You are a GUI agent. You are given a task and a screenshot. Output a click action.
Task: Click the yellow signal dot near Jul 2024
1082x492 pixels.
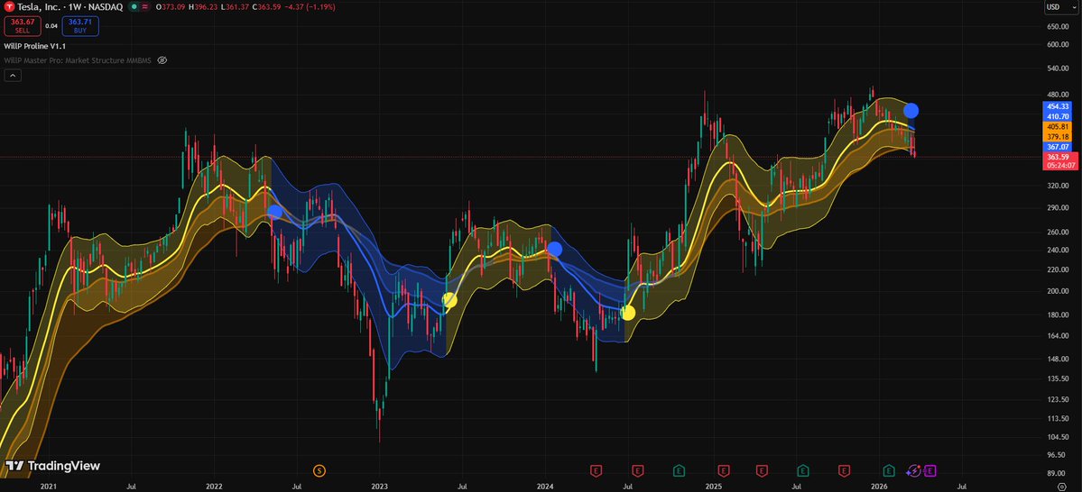point(628,313)
